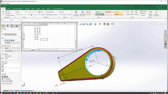The width and height of the screenshot is (168, 94).
Task: Open the FeatureManager design tree tab
Action: coord(3,26)
